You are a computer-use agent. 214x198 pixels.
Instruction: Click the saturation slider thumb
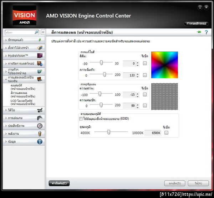[x=105, y=74]
